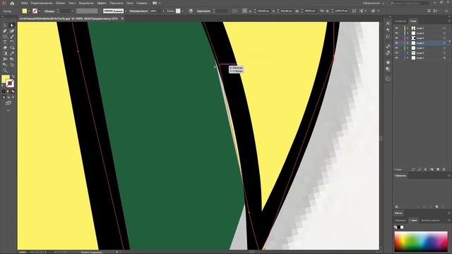Open the zoom level dropdown in status bar
452x254 pixels.
[32, 253]
